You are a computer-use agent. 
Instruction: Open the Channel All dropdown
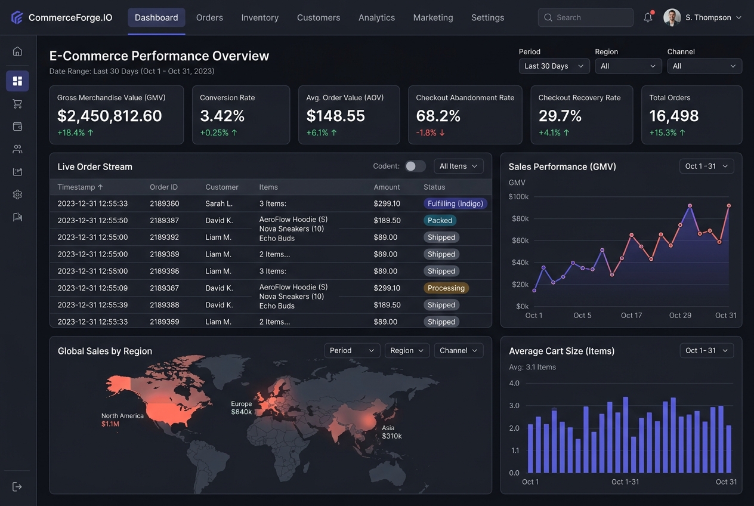click(704, 66)
